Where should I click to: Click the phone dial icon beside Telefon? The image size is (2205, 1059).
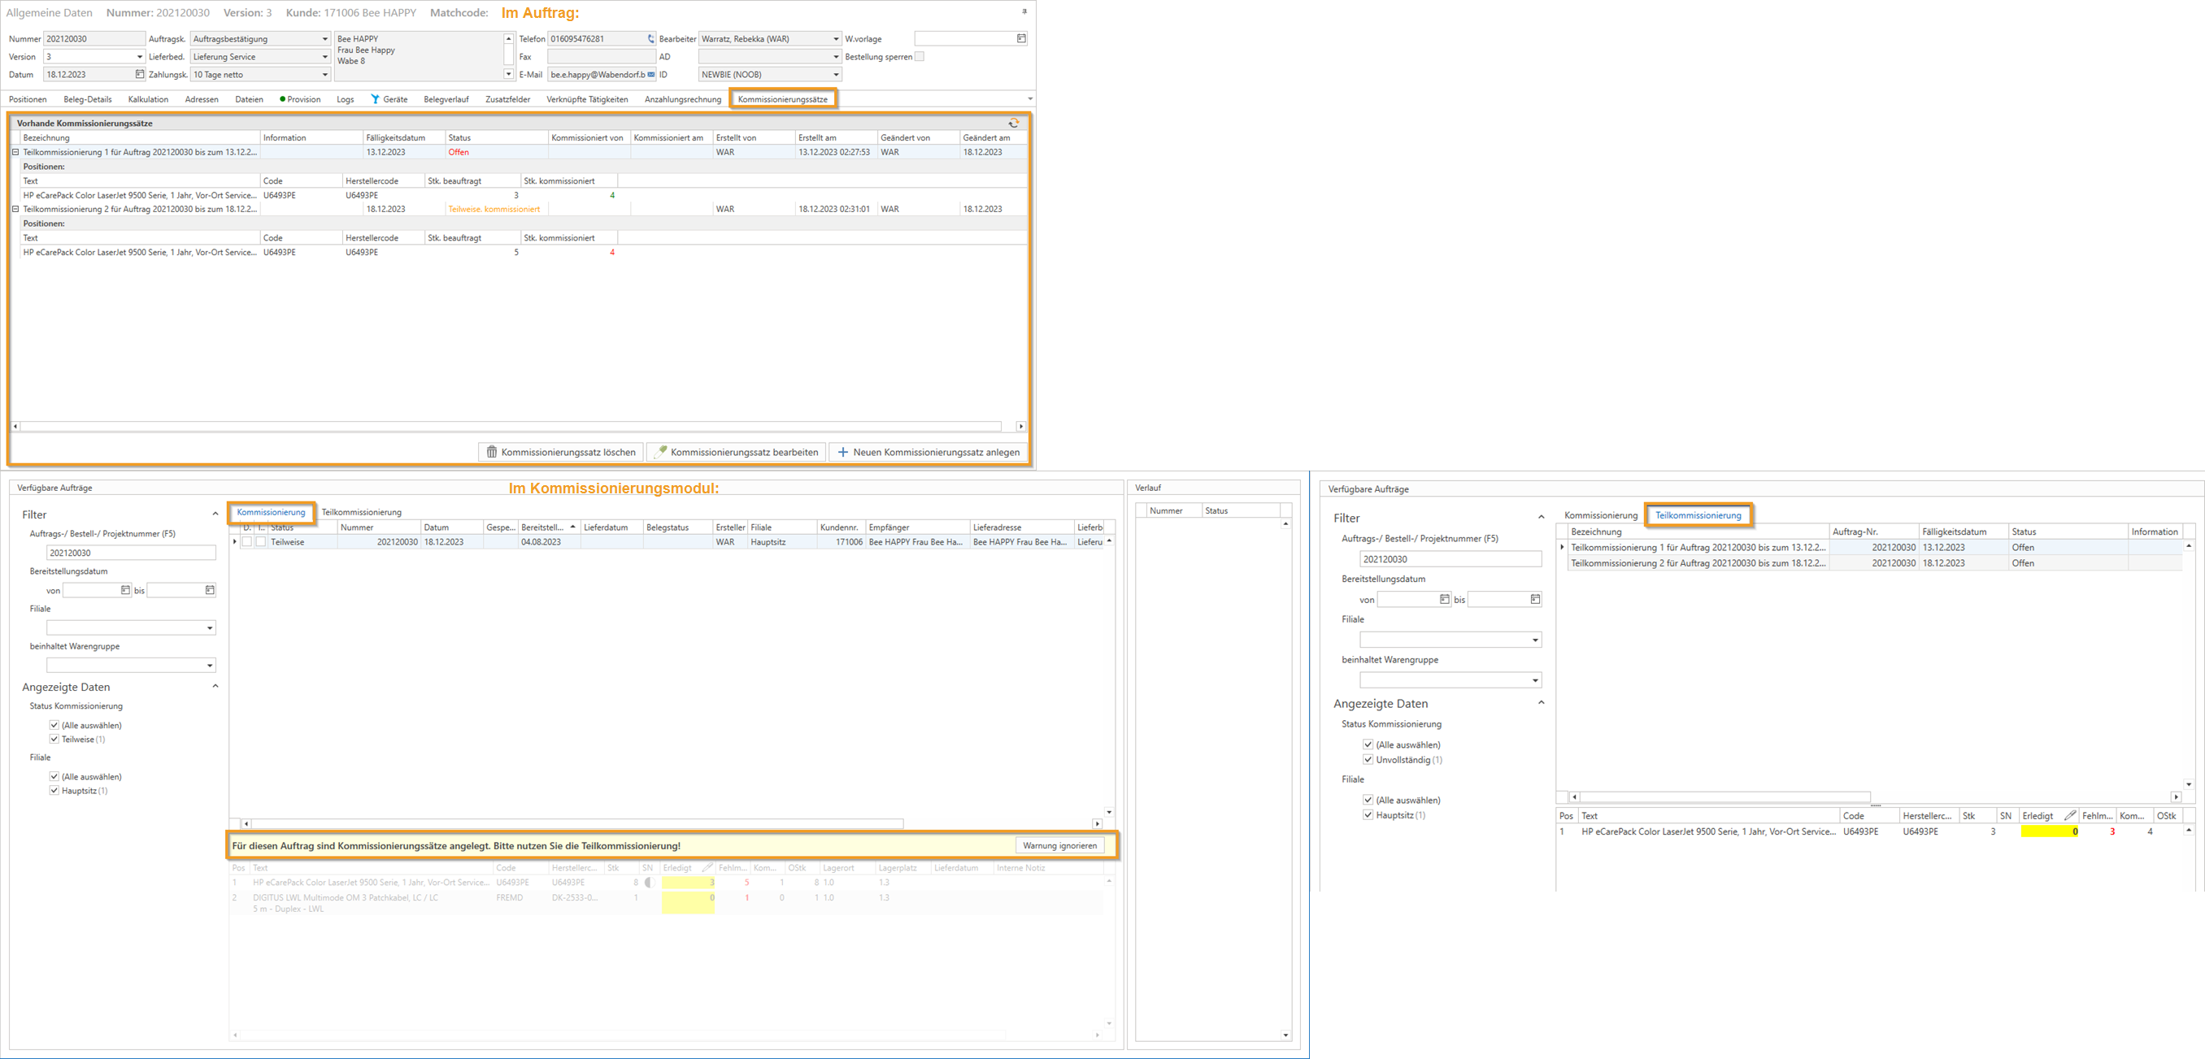click(650, 39)
